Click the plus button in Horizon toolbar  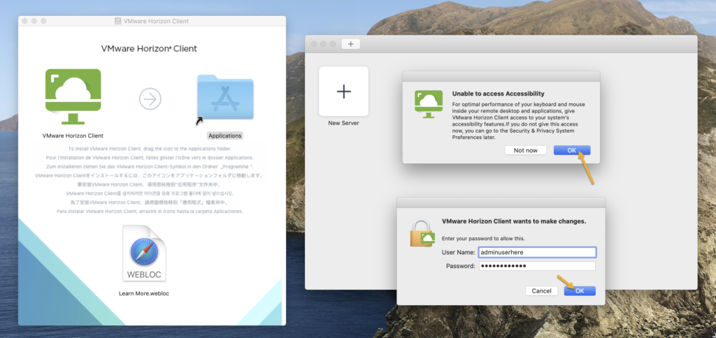tap(351, 44)
